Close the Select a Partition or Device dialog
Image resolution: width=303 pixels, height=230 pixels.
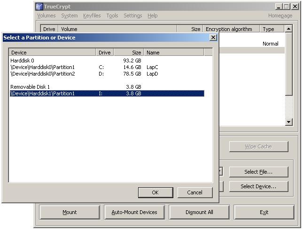tap(213, 37)
